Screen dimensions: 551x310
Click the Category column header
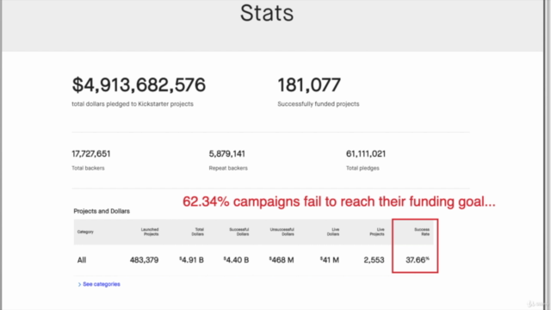click(x=85, y=232)
